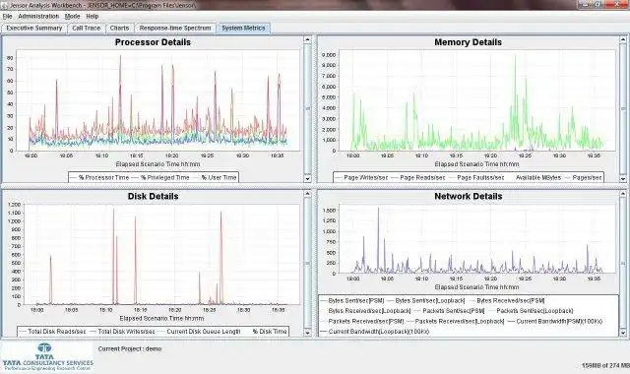Click the Disk Details vertical scrollbar thumb
The image size is (630, 374).
(307, 263)
